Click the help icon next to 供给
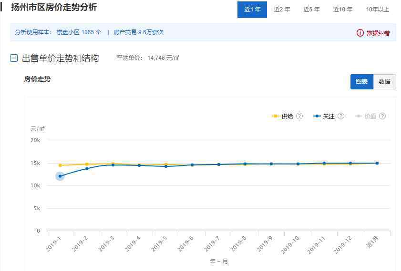 [299, 116]
